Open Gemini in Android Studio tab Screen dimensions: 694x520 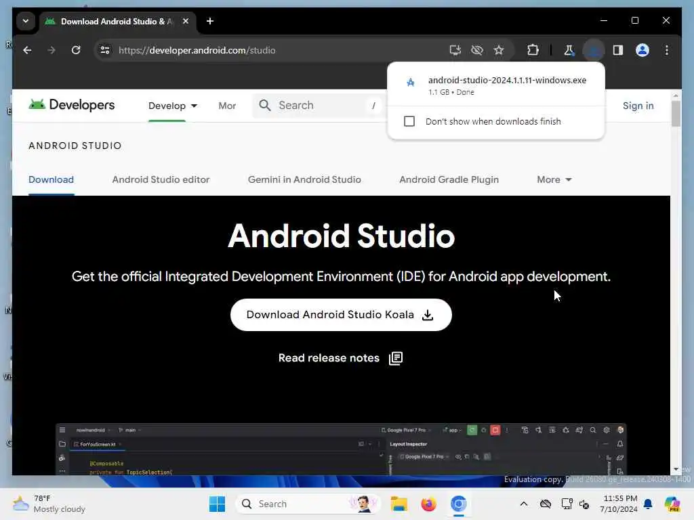coord(304,179)
